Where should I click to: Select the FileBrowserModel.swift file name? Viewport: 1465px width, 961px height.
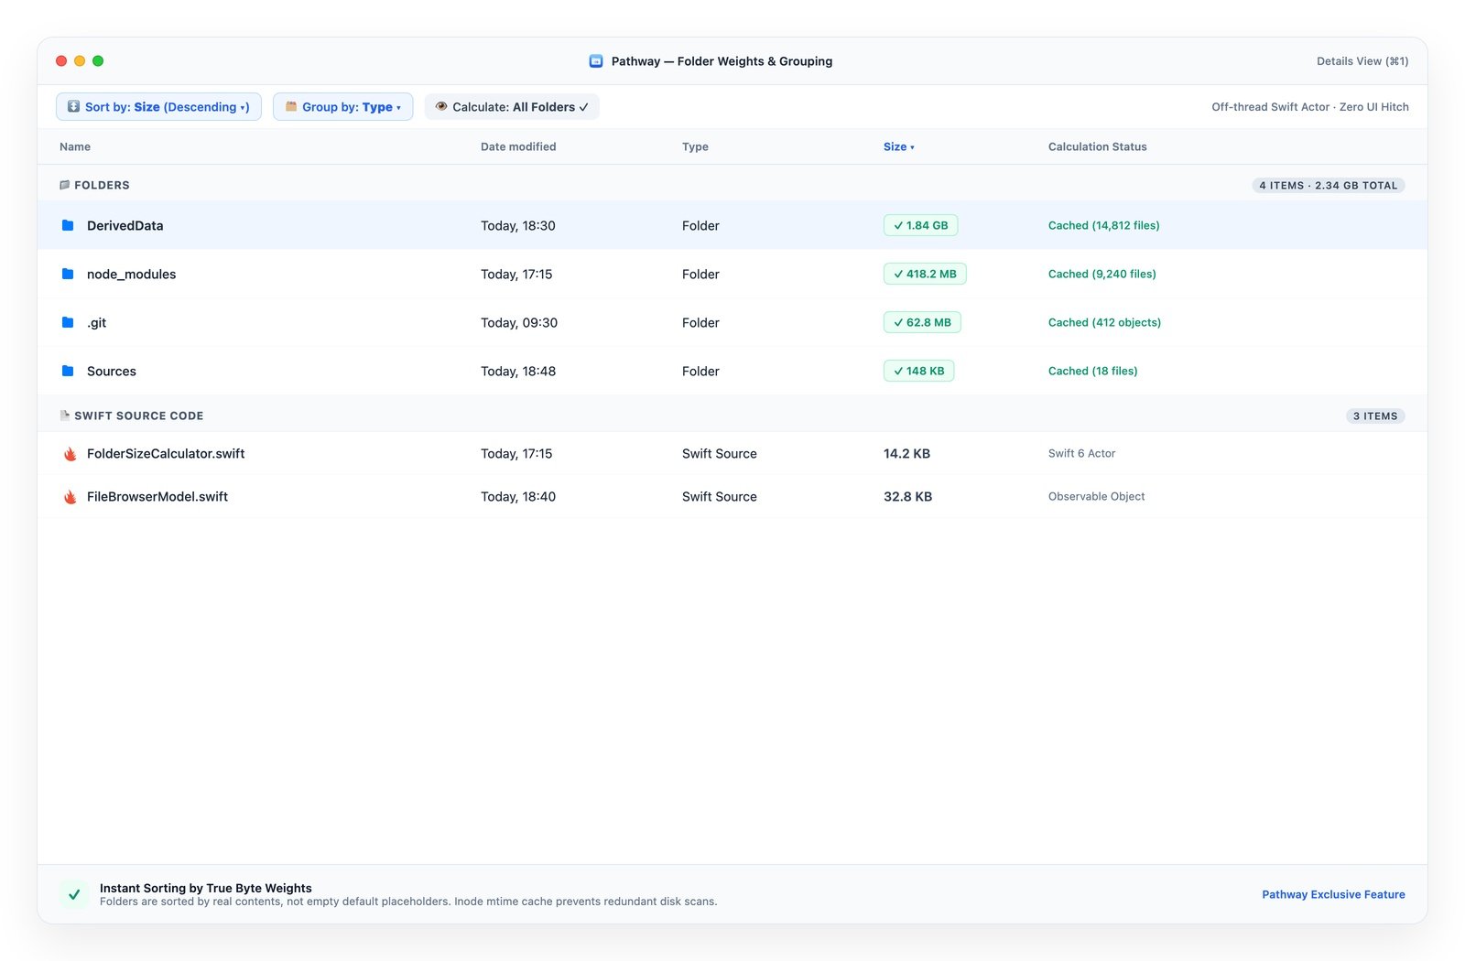157,497
